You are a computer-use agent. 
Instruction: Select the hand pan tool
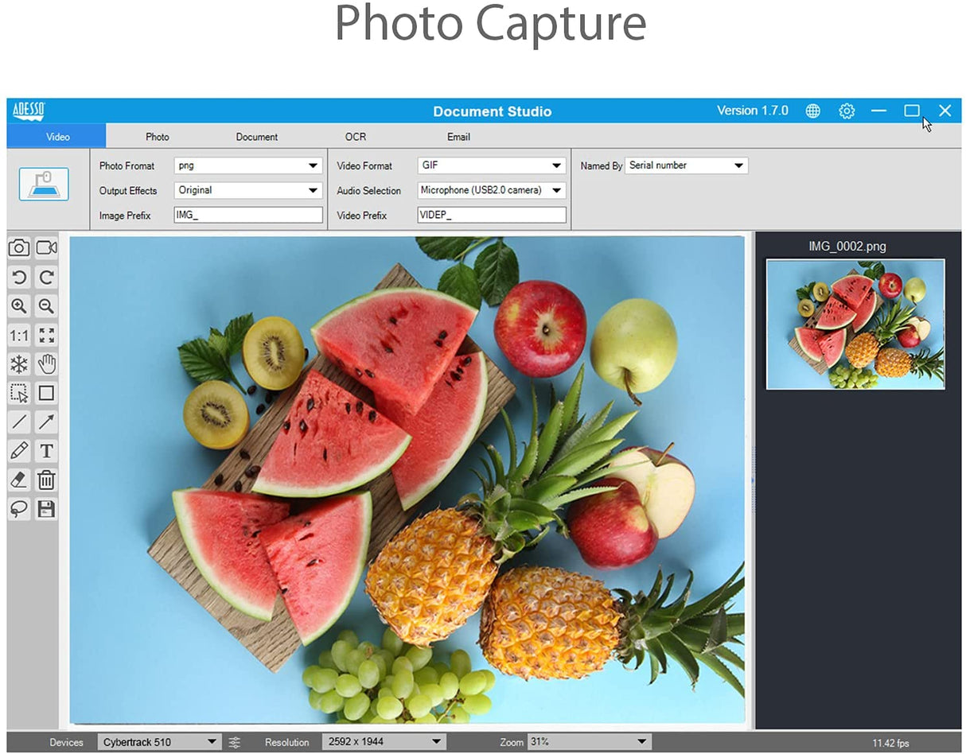pyautogui.click(x=46, y=365)
